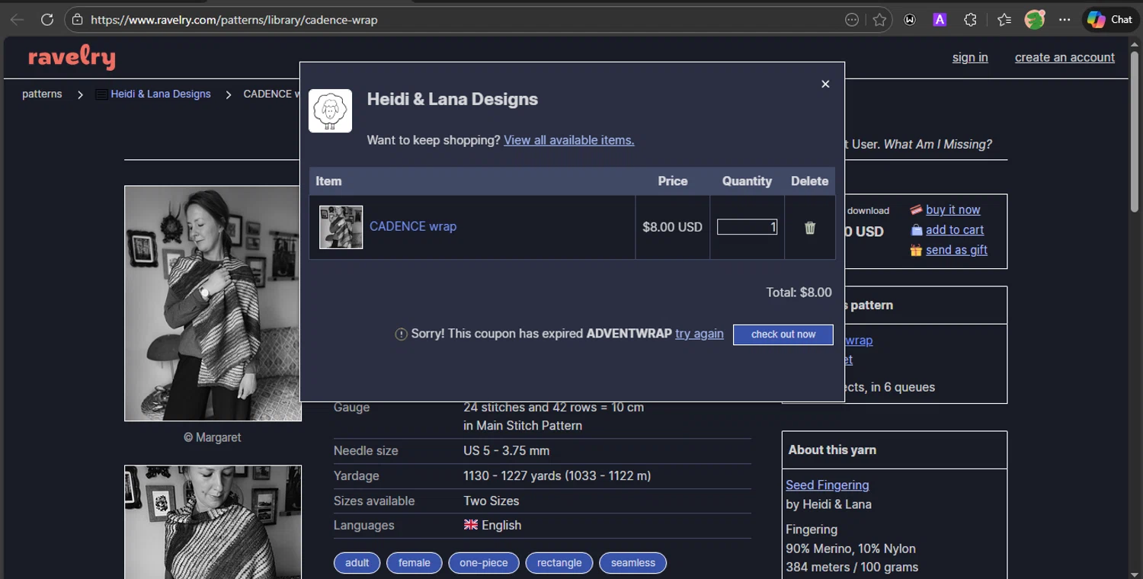Open Copilot Chat button

tap(1109, 20)
